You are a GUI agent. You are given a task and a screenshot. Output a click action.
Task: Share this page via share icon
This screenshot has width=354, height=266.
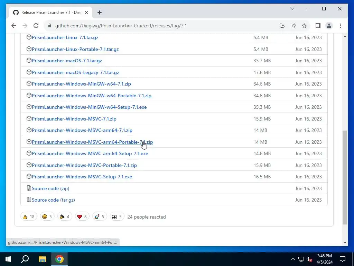coord(293,26)
